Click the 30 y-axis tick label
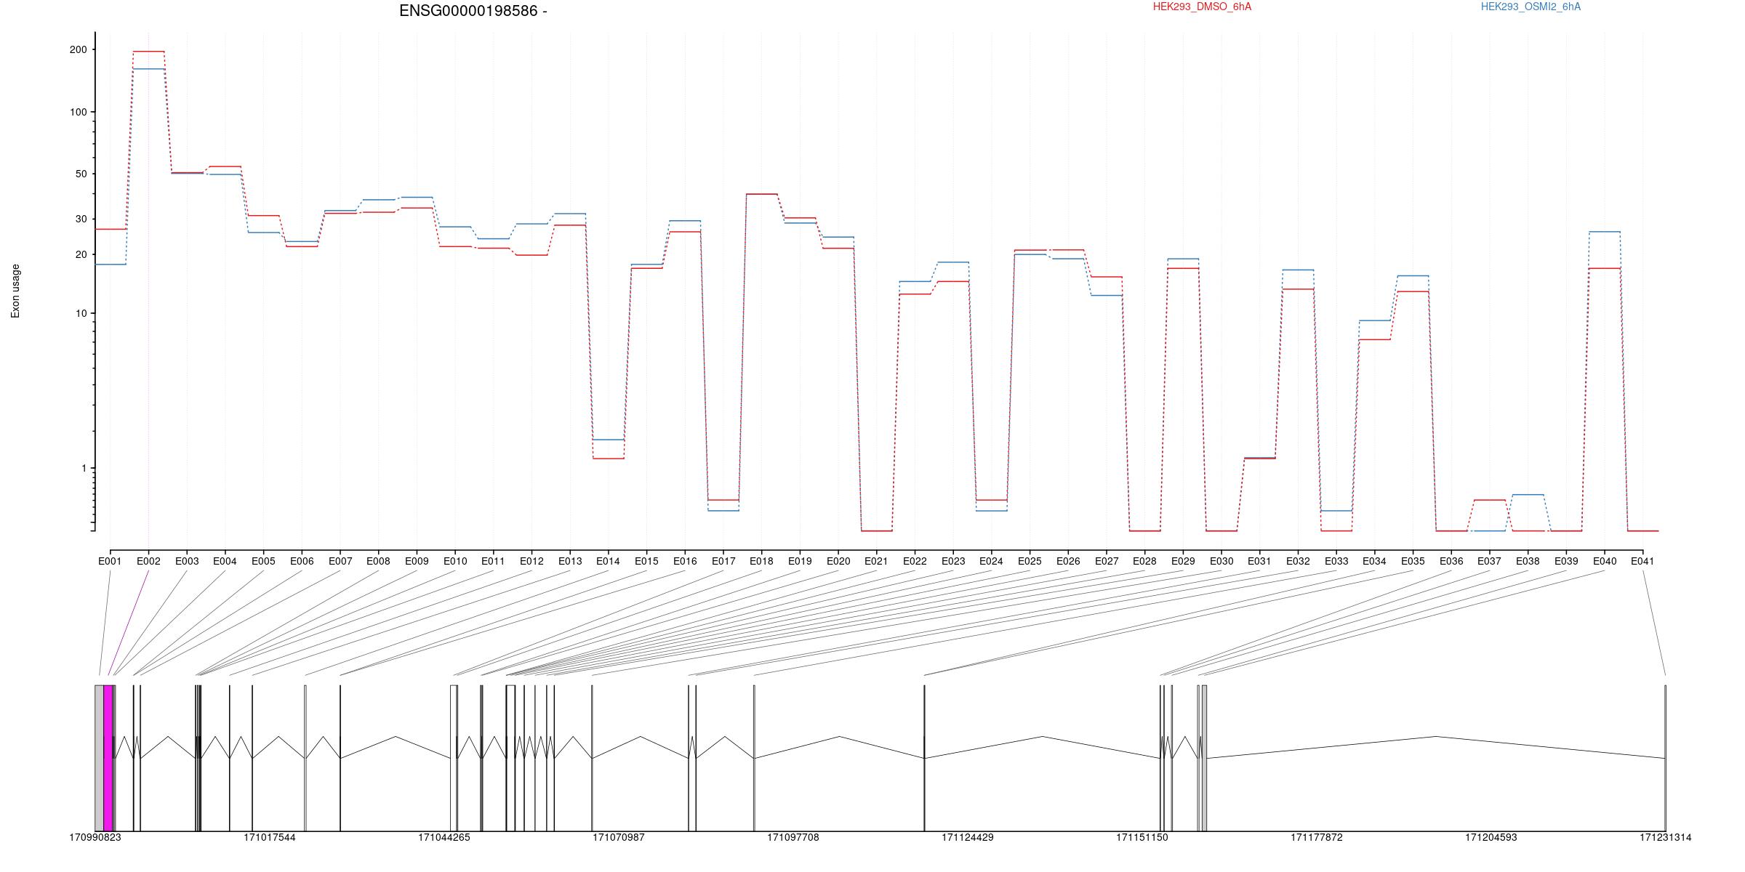 [x=81, y=219]
